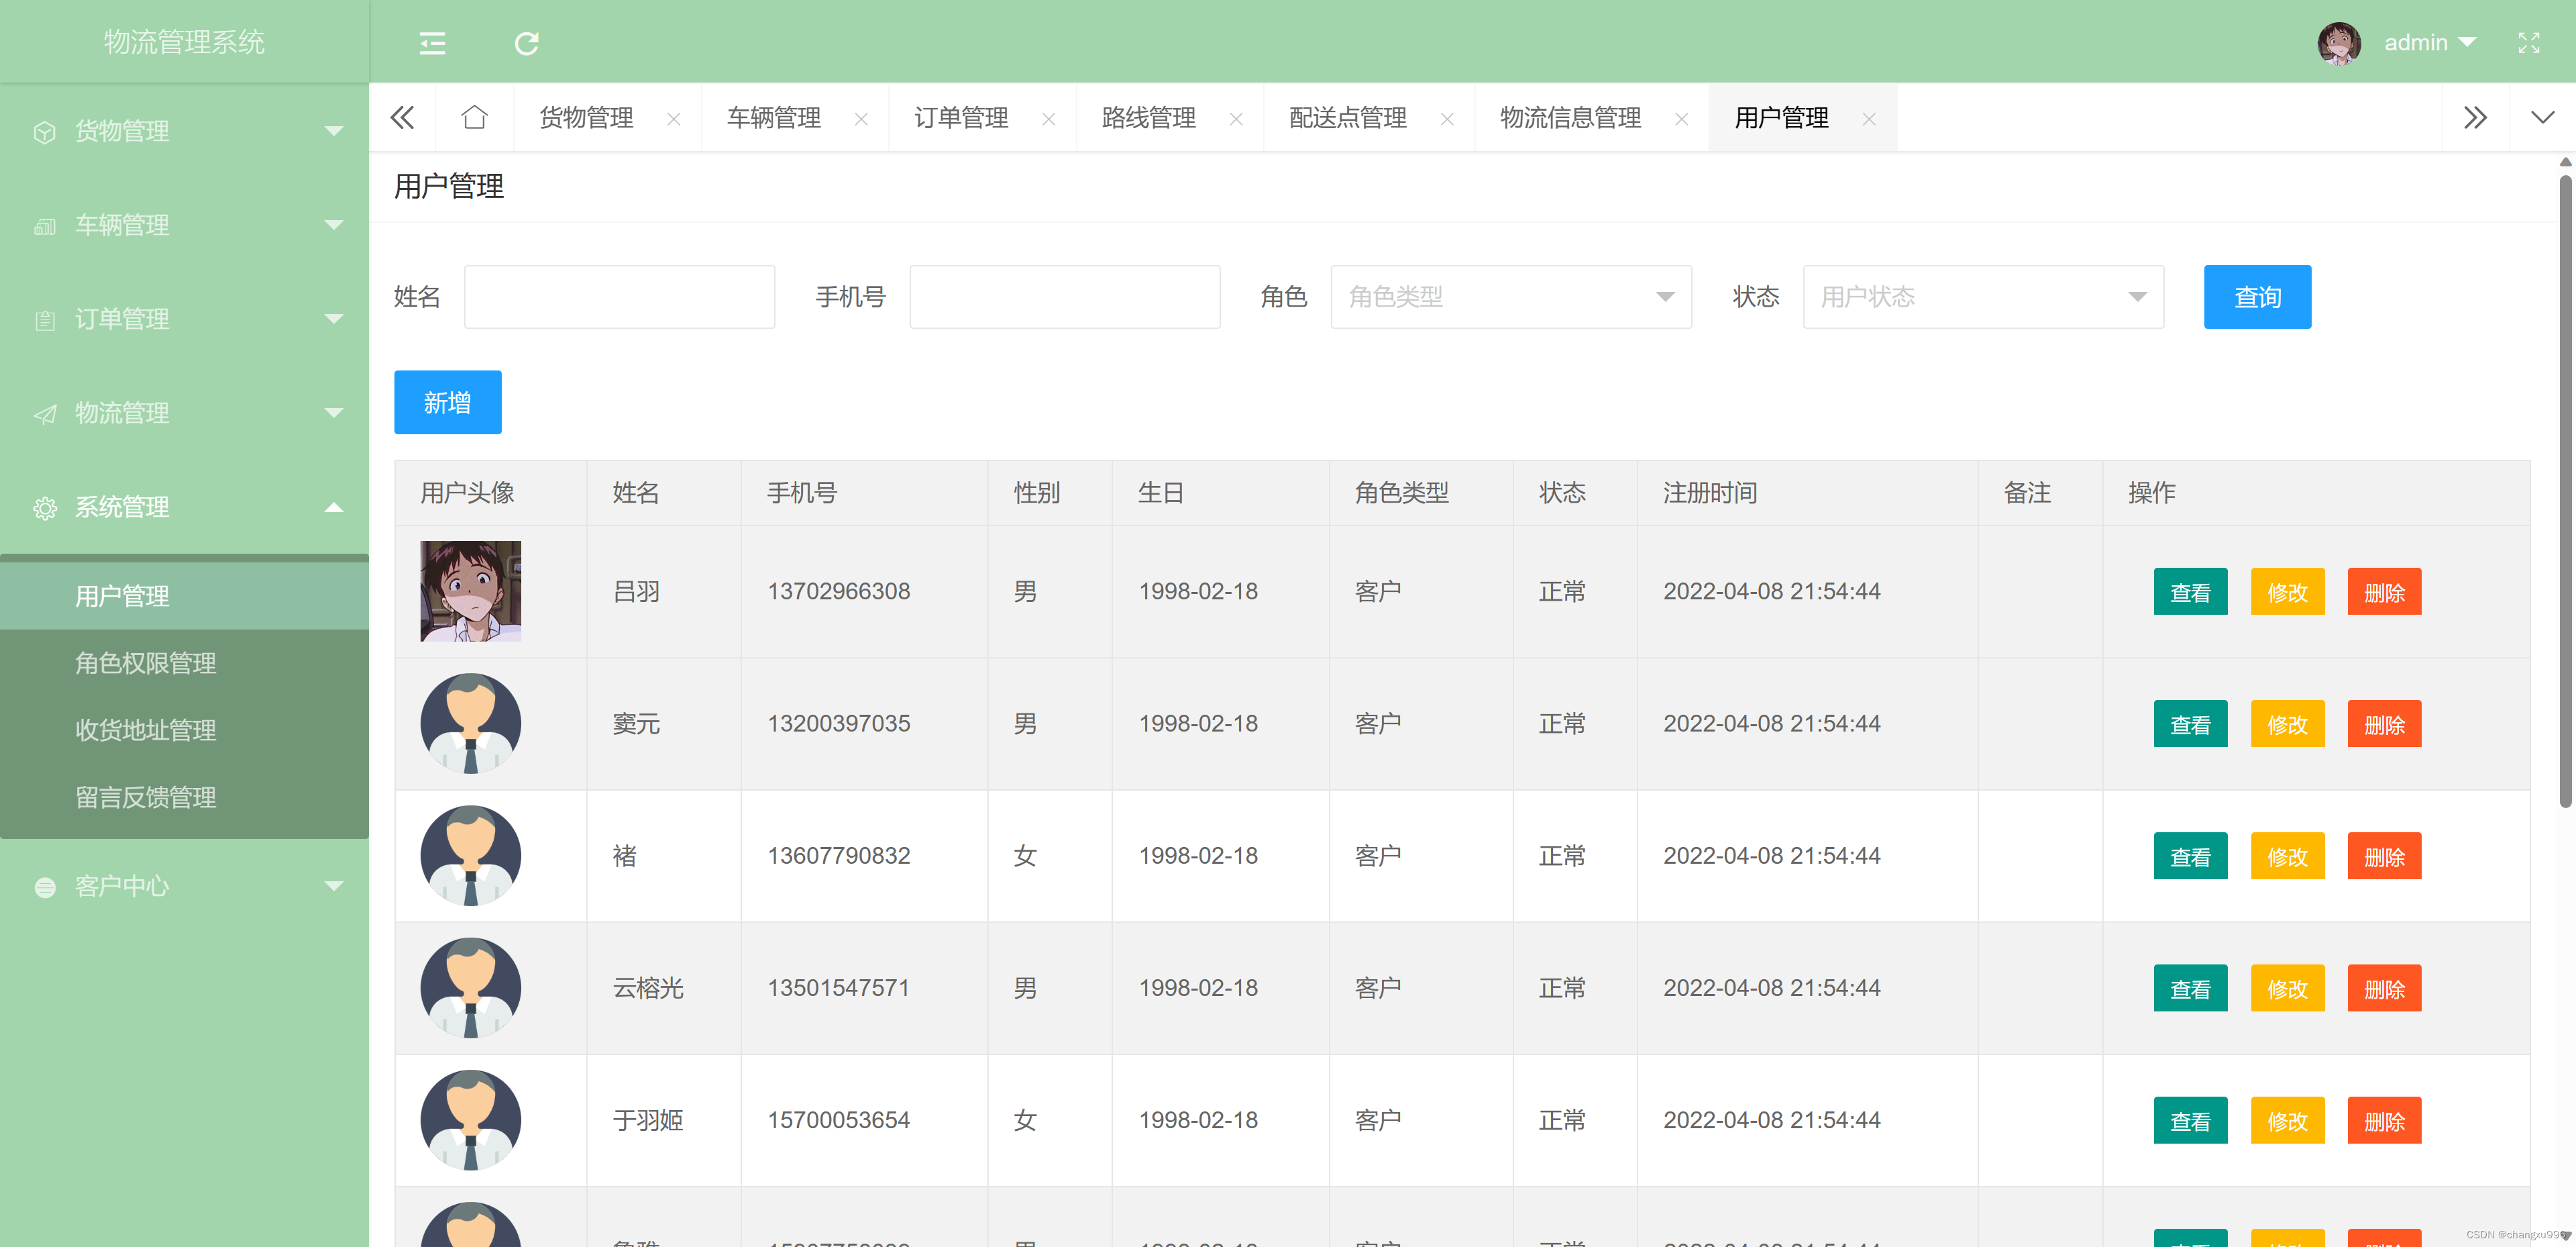Switch to the 订单管理 tab
Viewport: 2576px width, 1247px height.
coord(961,118)
